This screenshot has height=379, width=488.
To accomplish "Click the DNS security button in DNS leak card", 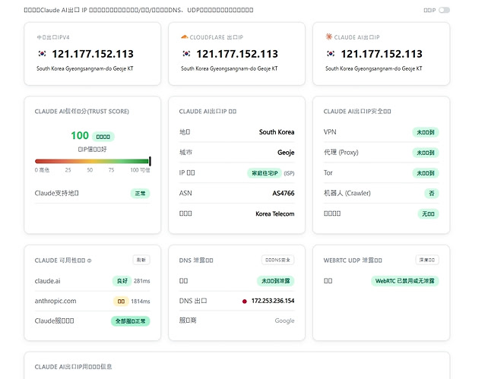I will click(x=277, y=260).
